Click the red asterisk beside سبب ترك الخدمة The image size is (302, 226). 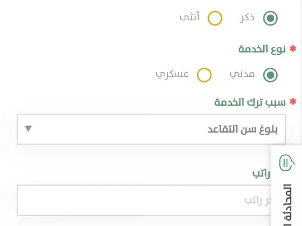coord(293,102)
